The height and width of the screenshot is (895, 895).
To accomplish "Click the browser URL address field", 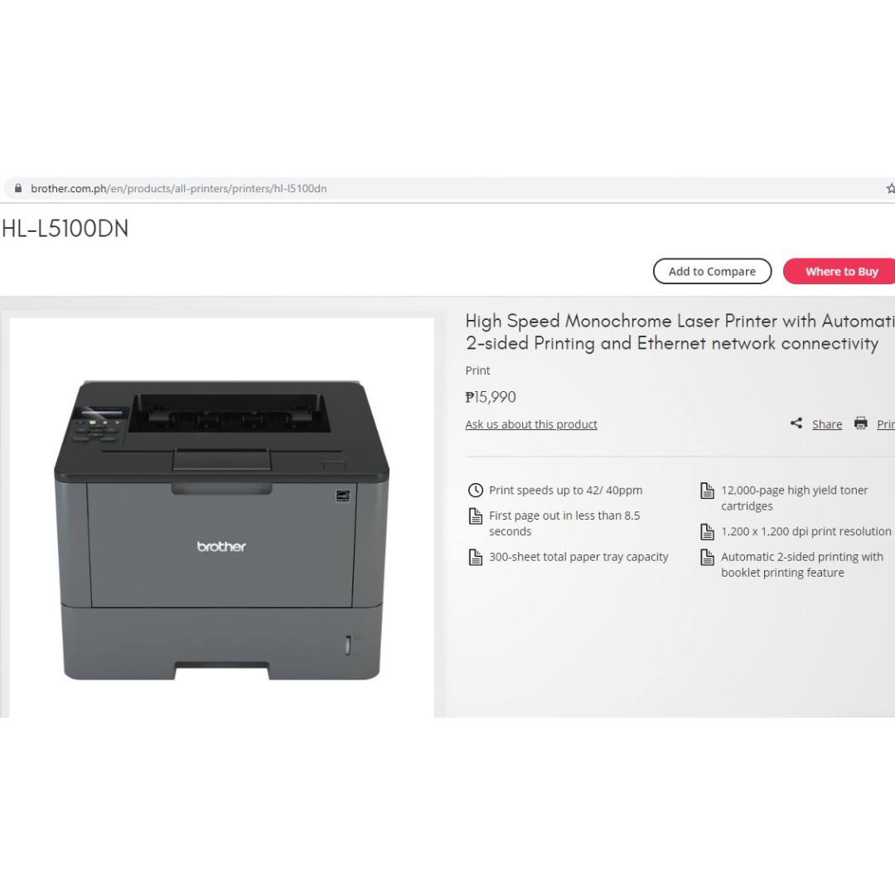I will tap(445, 188).
